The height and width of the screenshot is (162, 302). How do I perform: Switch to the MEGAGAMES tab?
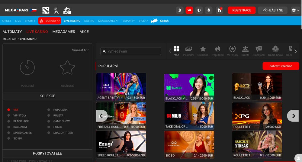point(63,32)
